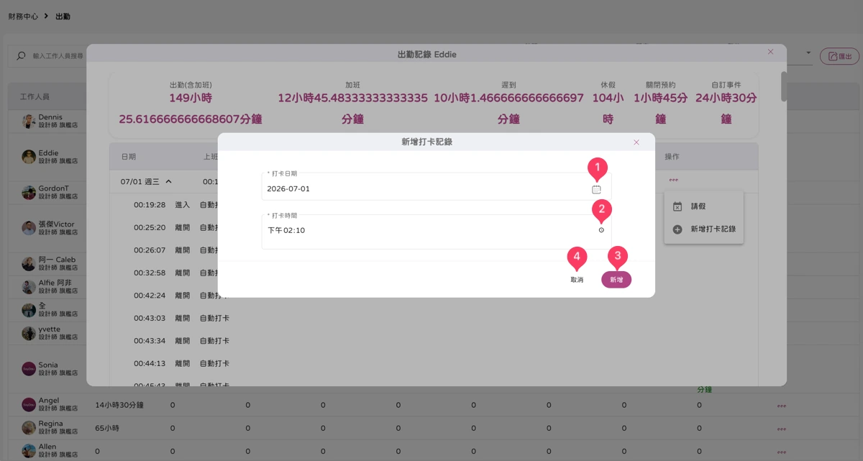863x461 pixels.
Task: Open the clock picker for 打卡時間
Action: (601, 230)
